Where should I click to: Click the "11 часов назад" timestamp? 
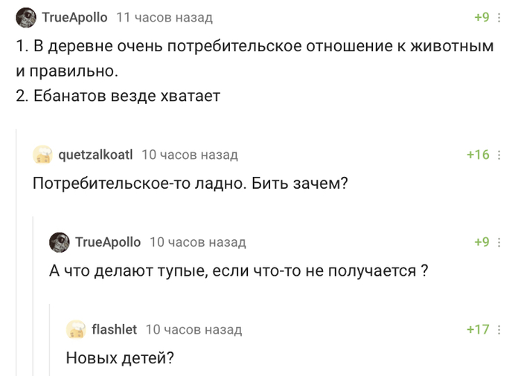click(164, 17)
